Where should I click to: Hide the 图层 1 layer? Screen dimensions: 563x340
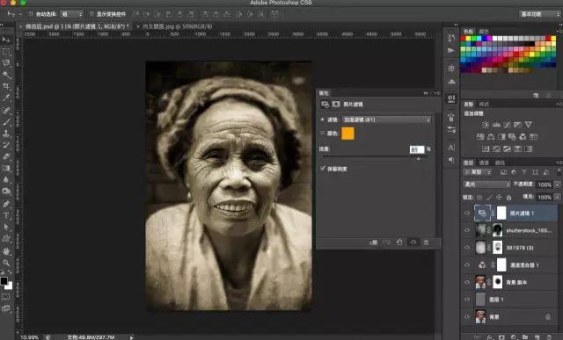pyautogui.click(x=467, y=299)
